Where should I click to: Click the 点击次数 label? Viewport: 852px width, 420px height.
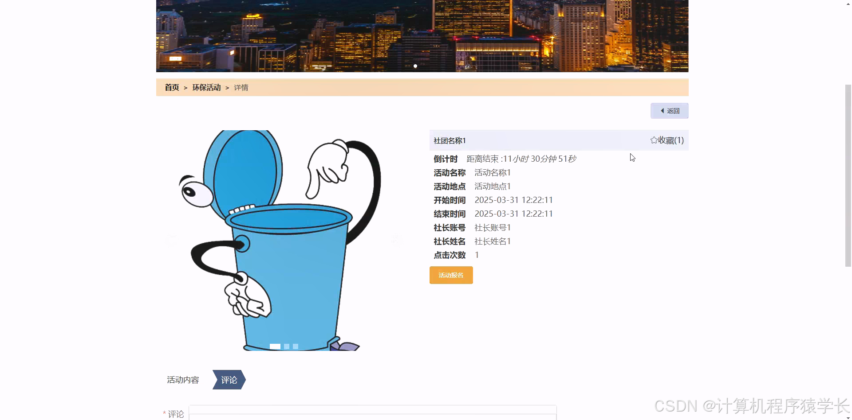(450, 255)
